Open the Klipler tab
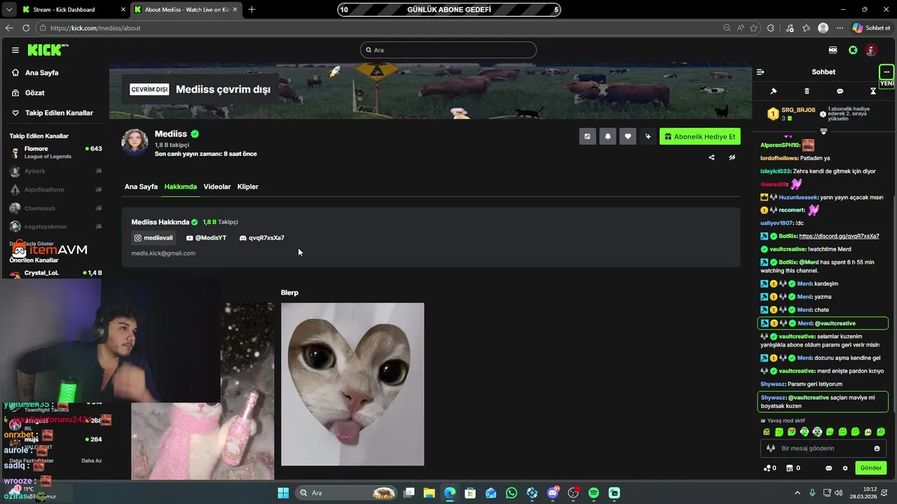The width and height of the screenshot is (897, 504). (x=248, y=187)
